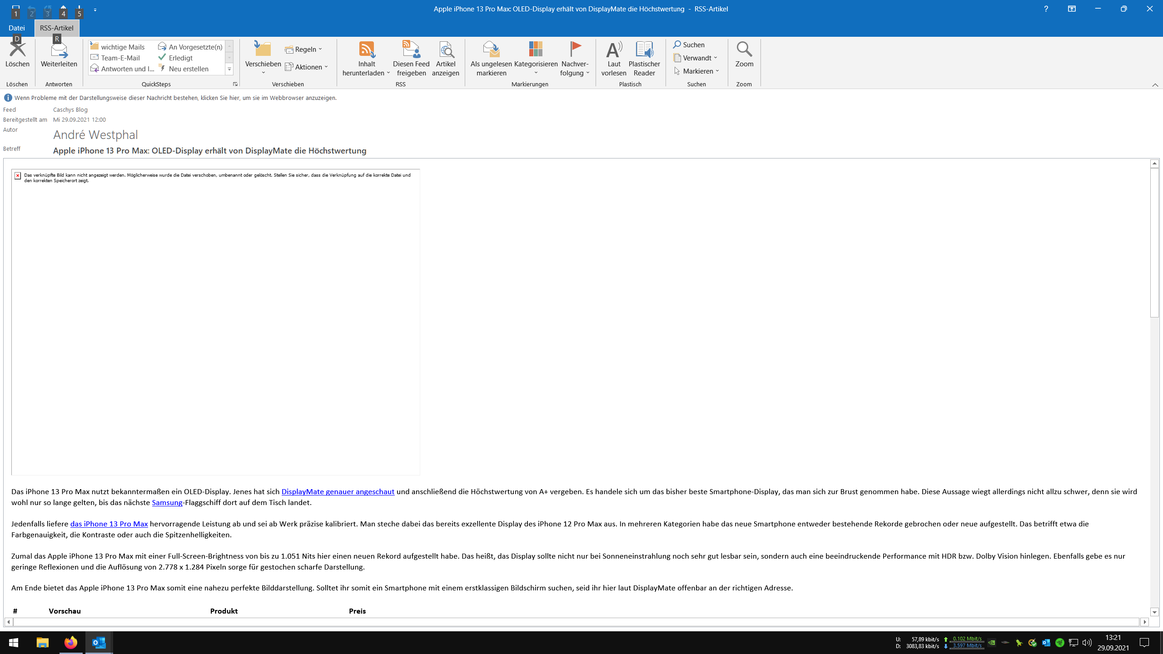Collapse the ribbon with the chevron
This screenshot has height=654, width=1163.
[1155, 85]
